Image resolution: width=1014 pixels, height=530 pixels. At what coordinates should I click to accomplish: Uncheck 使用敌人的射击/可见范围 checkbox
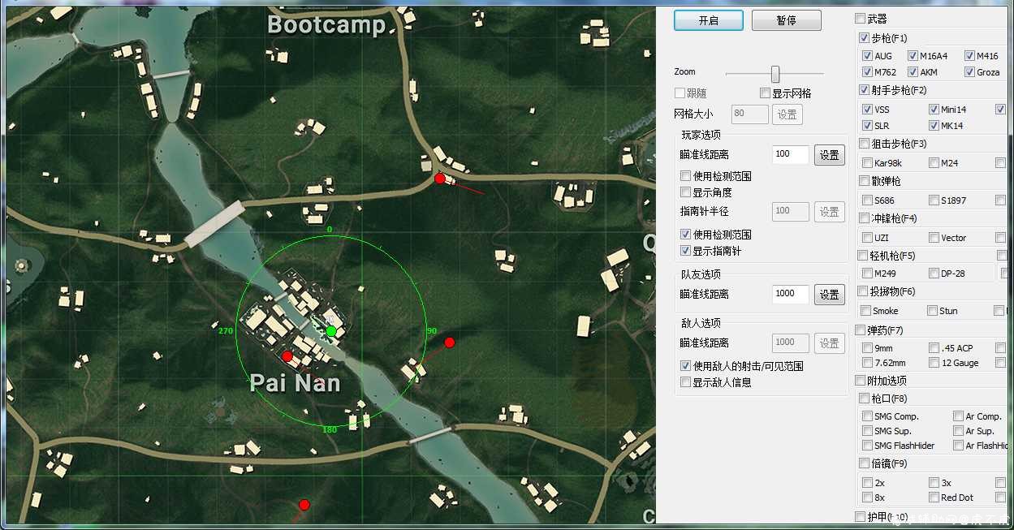[685, 366]
